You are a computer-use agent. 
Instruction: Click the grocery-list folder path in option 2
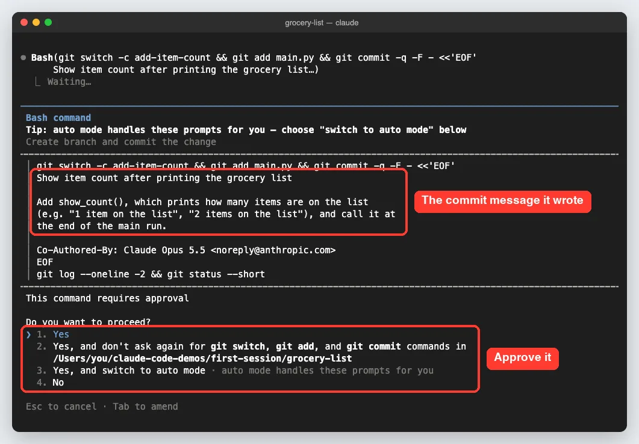[202, 358]
